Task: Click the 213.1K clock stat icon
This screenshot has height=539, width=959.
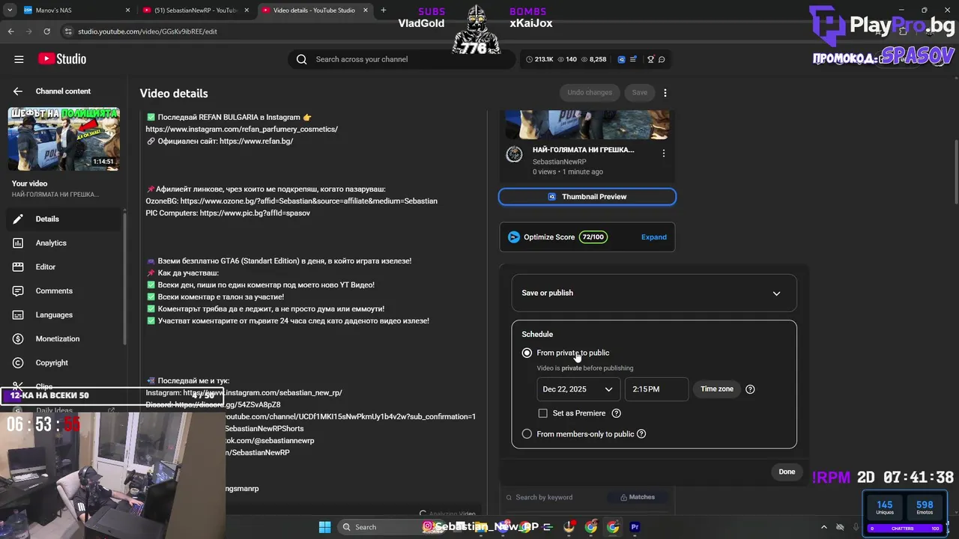Action: 529,59
